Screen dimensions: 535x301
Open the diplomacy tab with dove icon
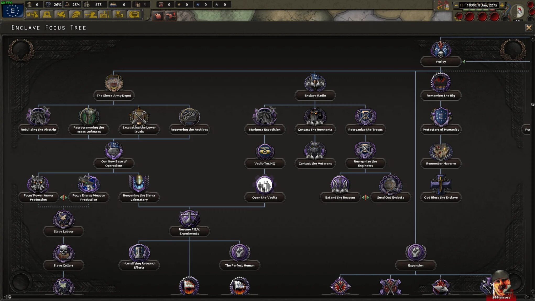(x=61, y=15)
